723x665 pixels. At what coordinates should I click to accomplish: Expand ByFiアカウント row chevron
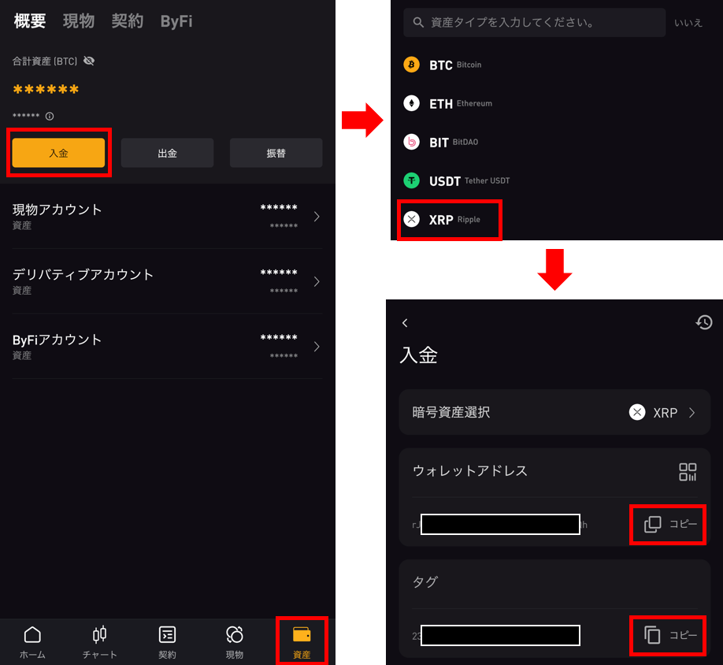(317, 347)
